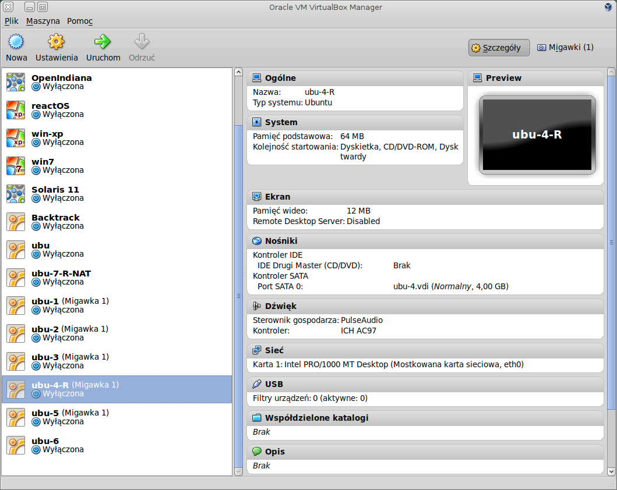This screenshot has height=490, width=617.
Task: Open the Maszyna menu
Action: pos(43,21)
